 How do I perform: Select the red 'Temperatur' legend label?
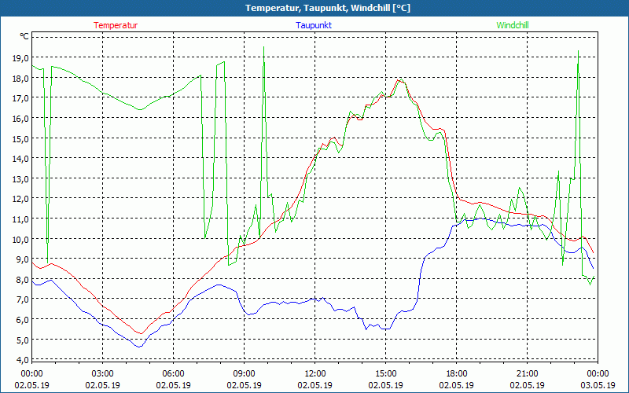point(116,25)
